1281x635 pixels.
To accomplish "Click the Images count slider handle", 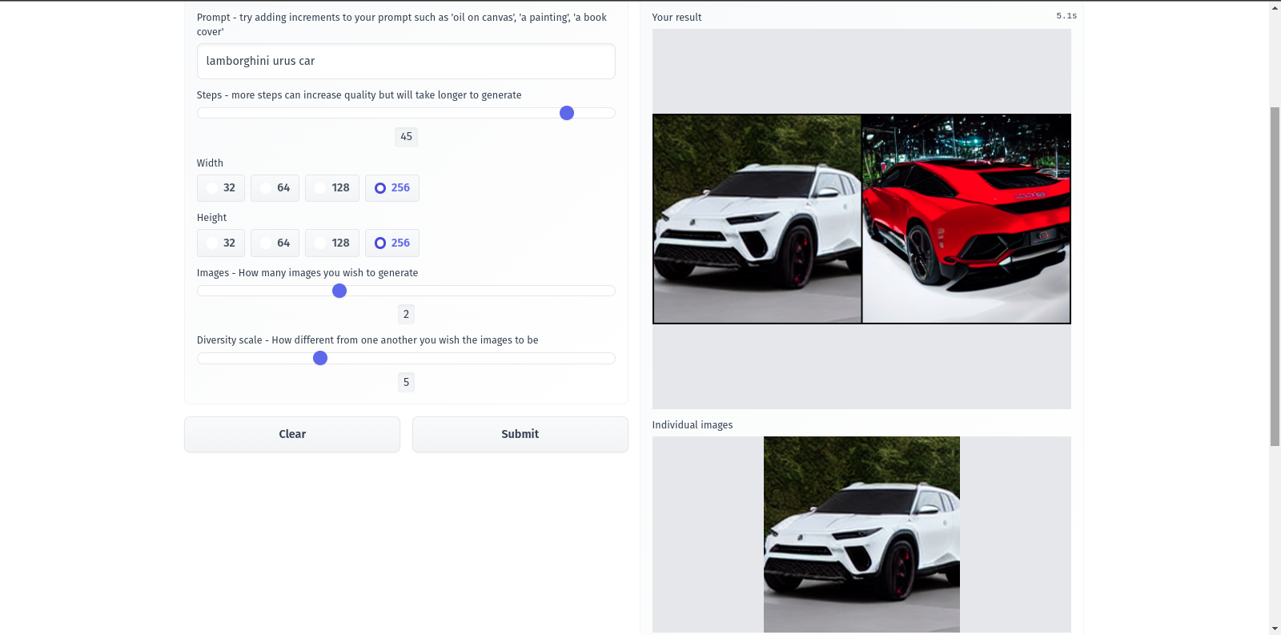I will tap(339, 291).
